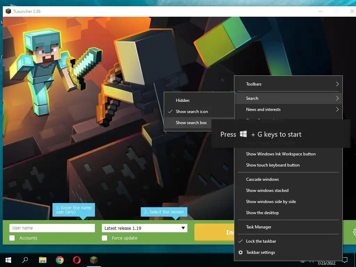
Task: Switch to TLauncher from its taskbar icon
Action: pos(94,260)
